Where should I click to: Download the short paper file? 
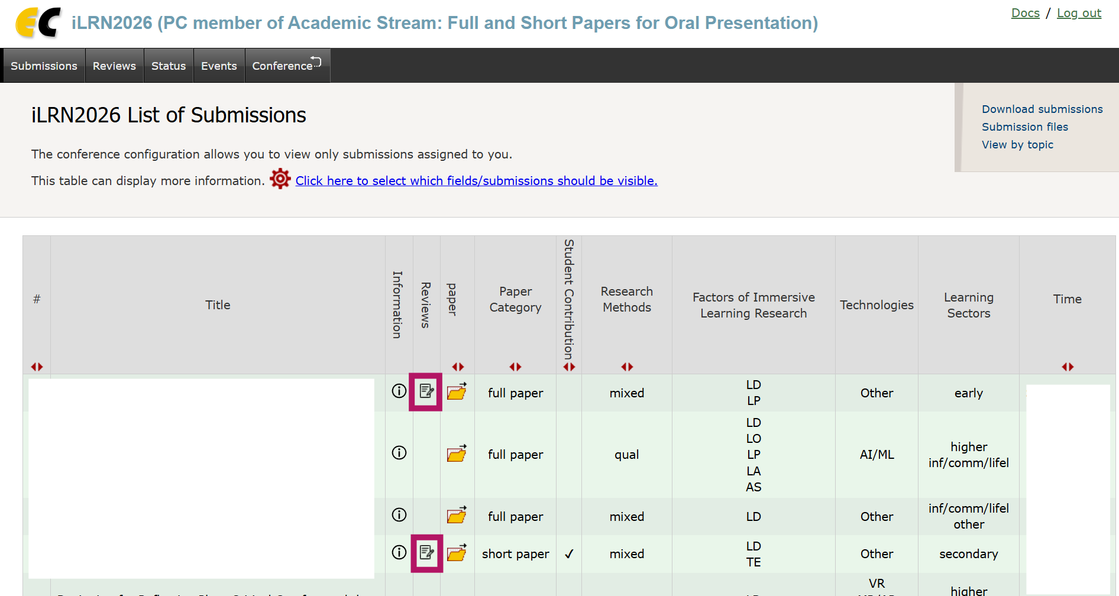(x=457, y=553)
